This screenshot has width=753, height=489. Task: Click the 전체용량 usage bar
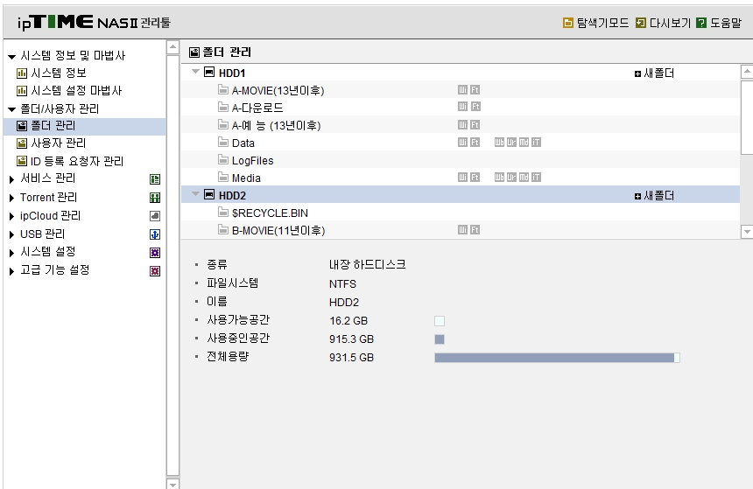point(557,358)
